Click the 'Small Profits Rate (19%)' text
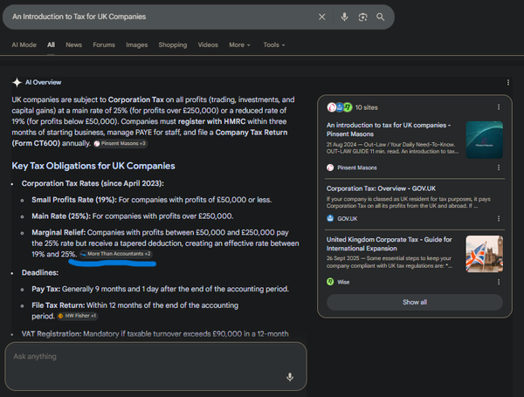524x397 pixels. pyautogui.click(x=74, y=200)
